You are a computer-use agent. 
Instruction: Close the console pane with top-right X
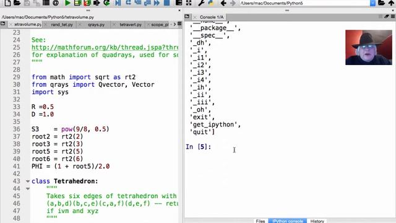(393, 11)
